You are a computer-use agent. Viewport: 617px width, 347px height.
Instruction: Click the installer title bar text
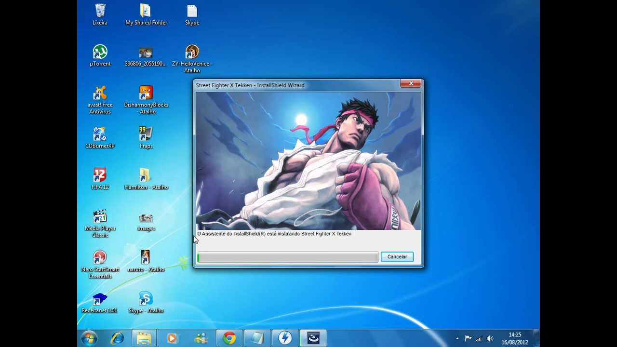click(250, 85)
